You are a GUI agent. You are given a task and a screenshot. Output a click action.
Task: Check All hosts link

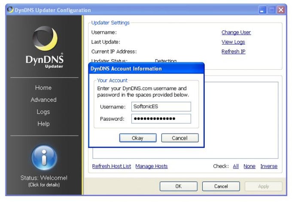click(x=236, y=166)
